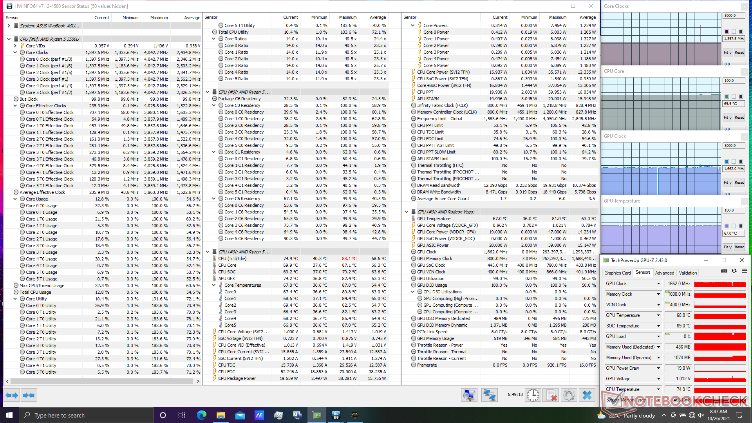Open the GPU-Z hamburger menu
The image size is (752, 423).
744,271
